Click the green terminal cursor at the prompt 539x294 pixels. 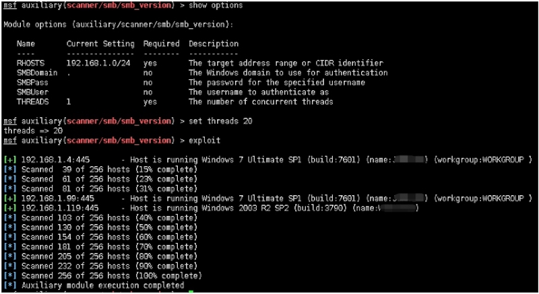[x=191, y=291]
